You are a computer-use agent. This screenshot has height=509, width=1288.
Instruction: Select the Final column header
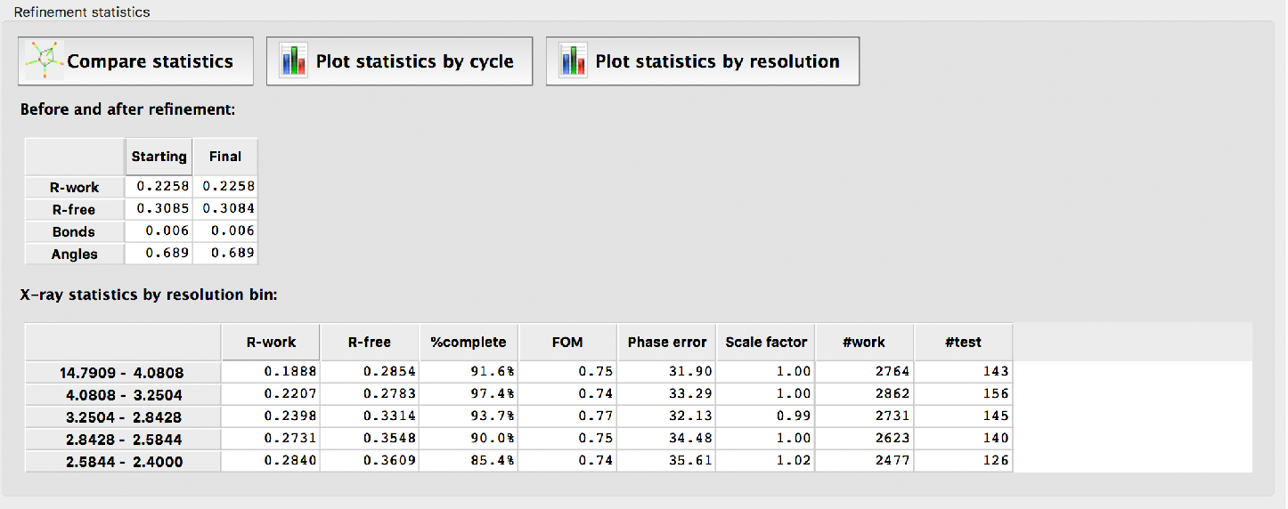pos(224,157)
